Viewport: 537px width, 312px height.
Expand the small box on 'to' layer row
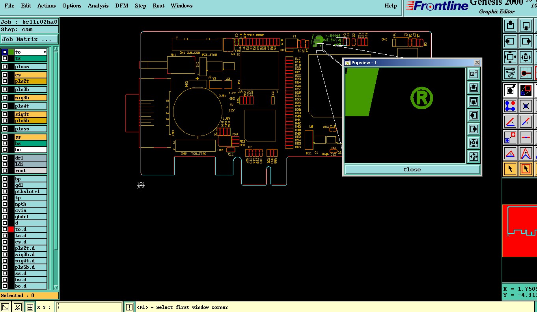(45, 52)
